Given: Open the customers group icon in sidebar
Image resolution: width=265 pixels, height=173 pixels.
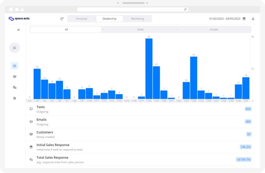Looking at the screenshot, I should 15,77.
